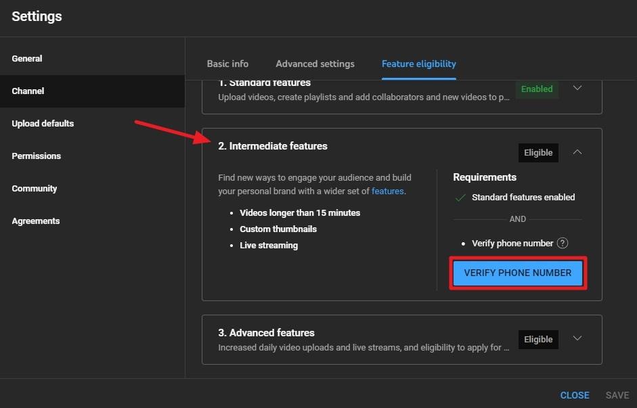Click the Enabled status badge
The width and height of the screenshot is (637, 408).
click(x=537, y=89)
